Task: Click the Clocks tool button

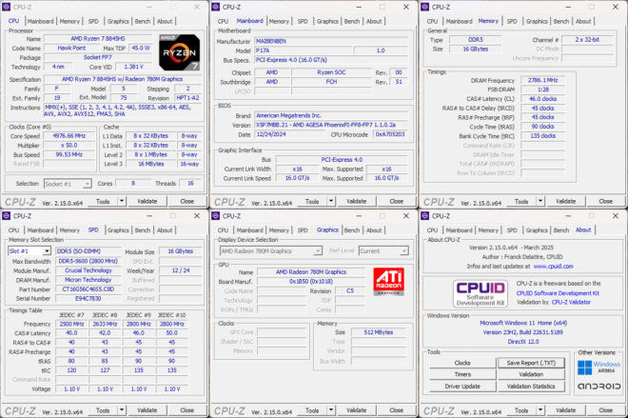Action: (462, 363)
